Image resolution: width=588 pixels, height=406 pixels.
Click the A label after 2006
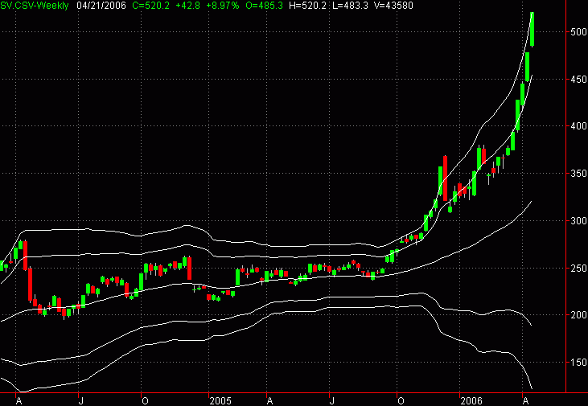click(x=526, y=400)
